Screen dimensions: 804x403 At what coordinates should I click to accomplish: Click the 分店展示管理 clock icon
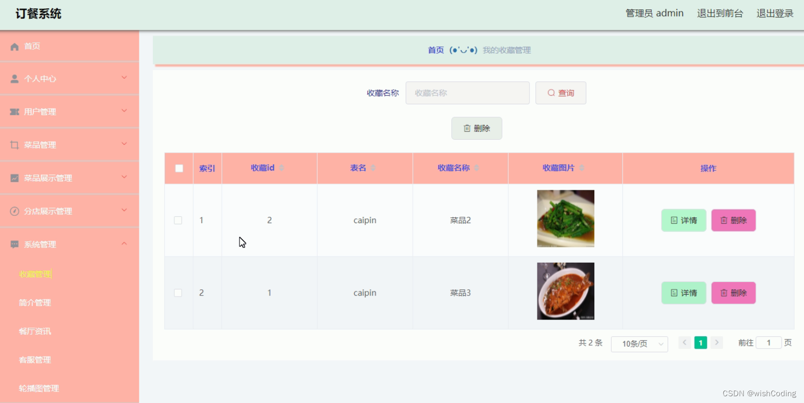[x=13, y=211]
